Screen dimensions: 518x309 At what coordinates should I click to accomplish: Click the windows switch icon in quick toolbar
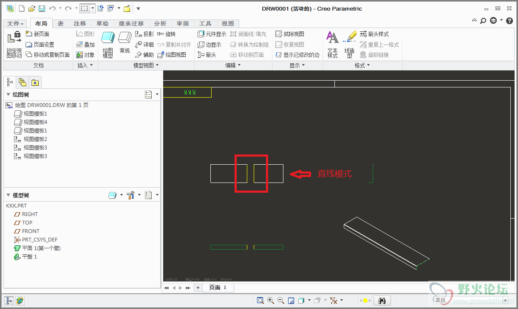(110, 8)
